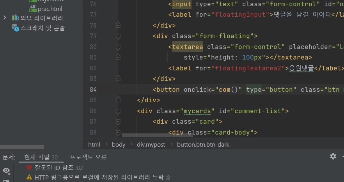The height and width of the screenshot is (182, 344).
Task: Click the 응원댓글 label text on line 82
Action: pos(301,68)
